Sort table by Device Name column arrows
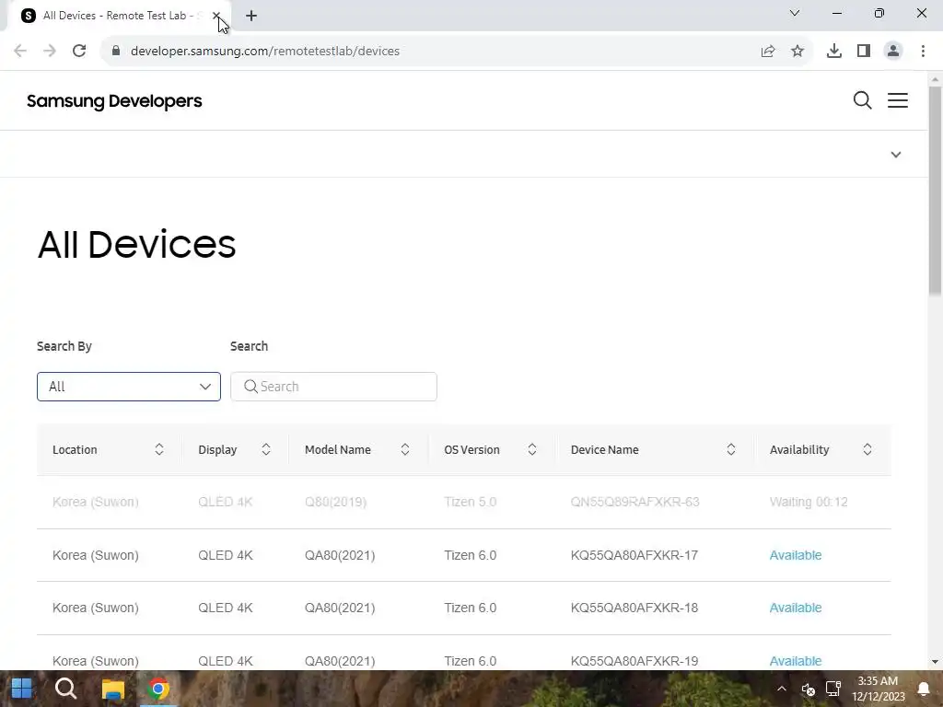943x707 pixels. click(730, 449)
